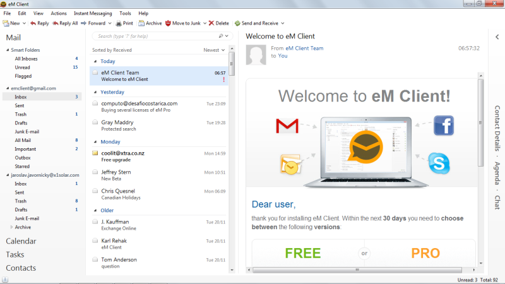505x284 pixels.
Task: Click the envelope icon beside Gray Maddry
Action: click(x=95, y=122)
